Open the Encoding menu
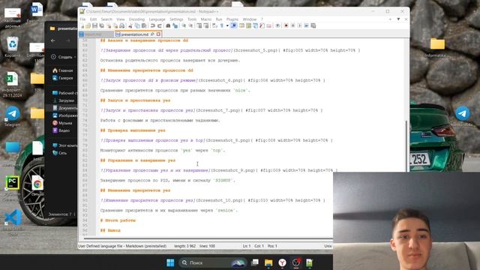This screenshot has width=480, height=270. click(136, 19)
